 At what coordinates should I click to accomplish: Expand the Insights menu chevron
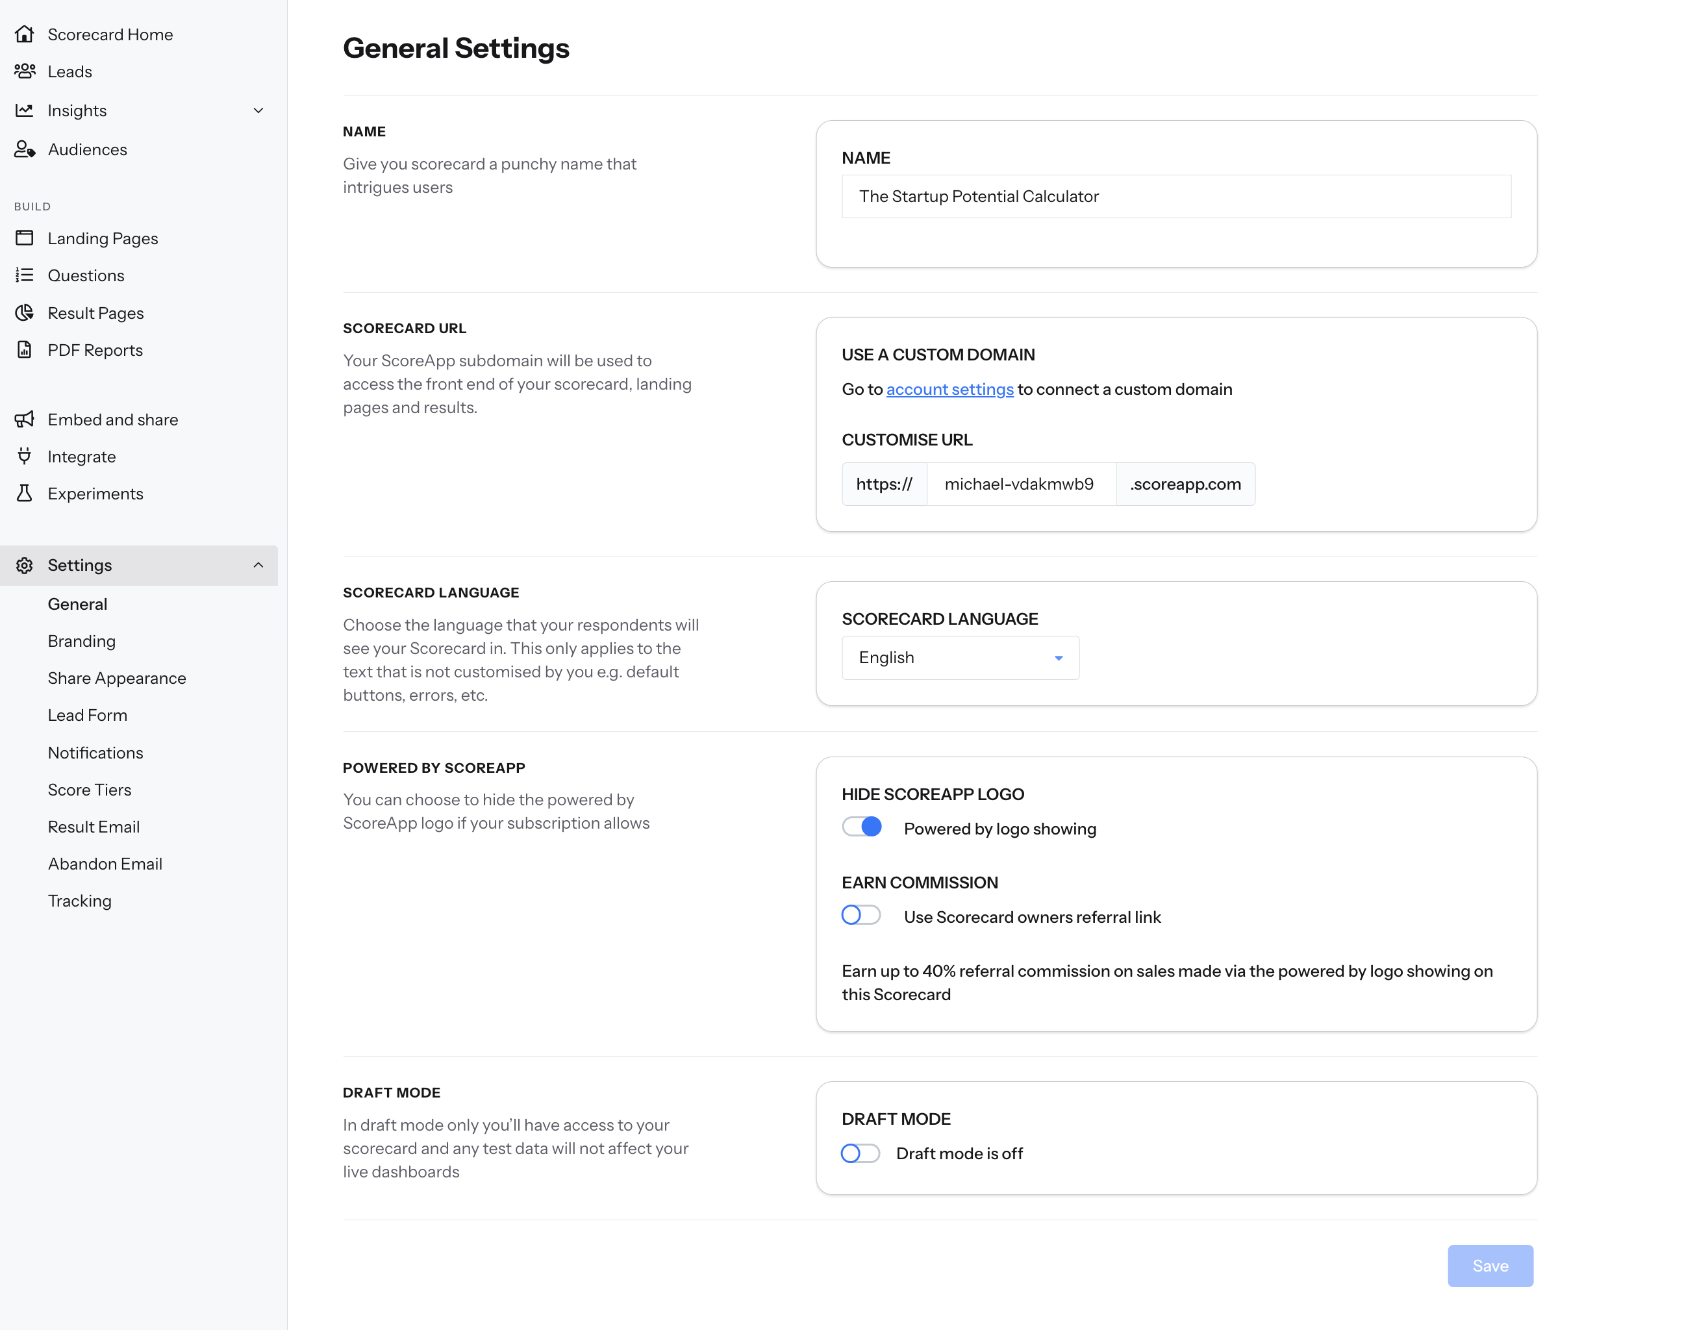click(x=258, y=110)
